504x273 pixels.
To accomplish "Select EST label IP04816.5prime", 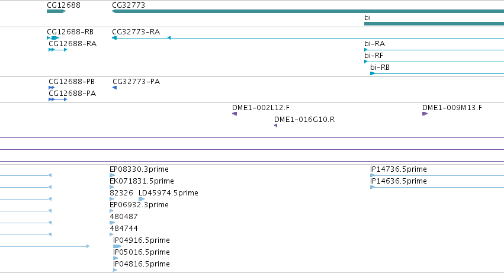I will click(142, 264).
